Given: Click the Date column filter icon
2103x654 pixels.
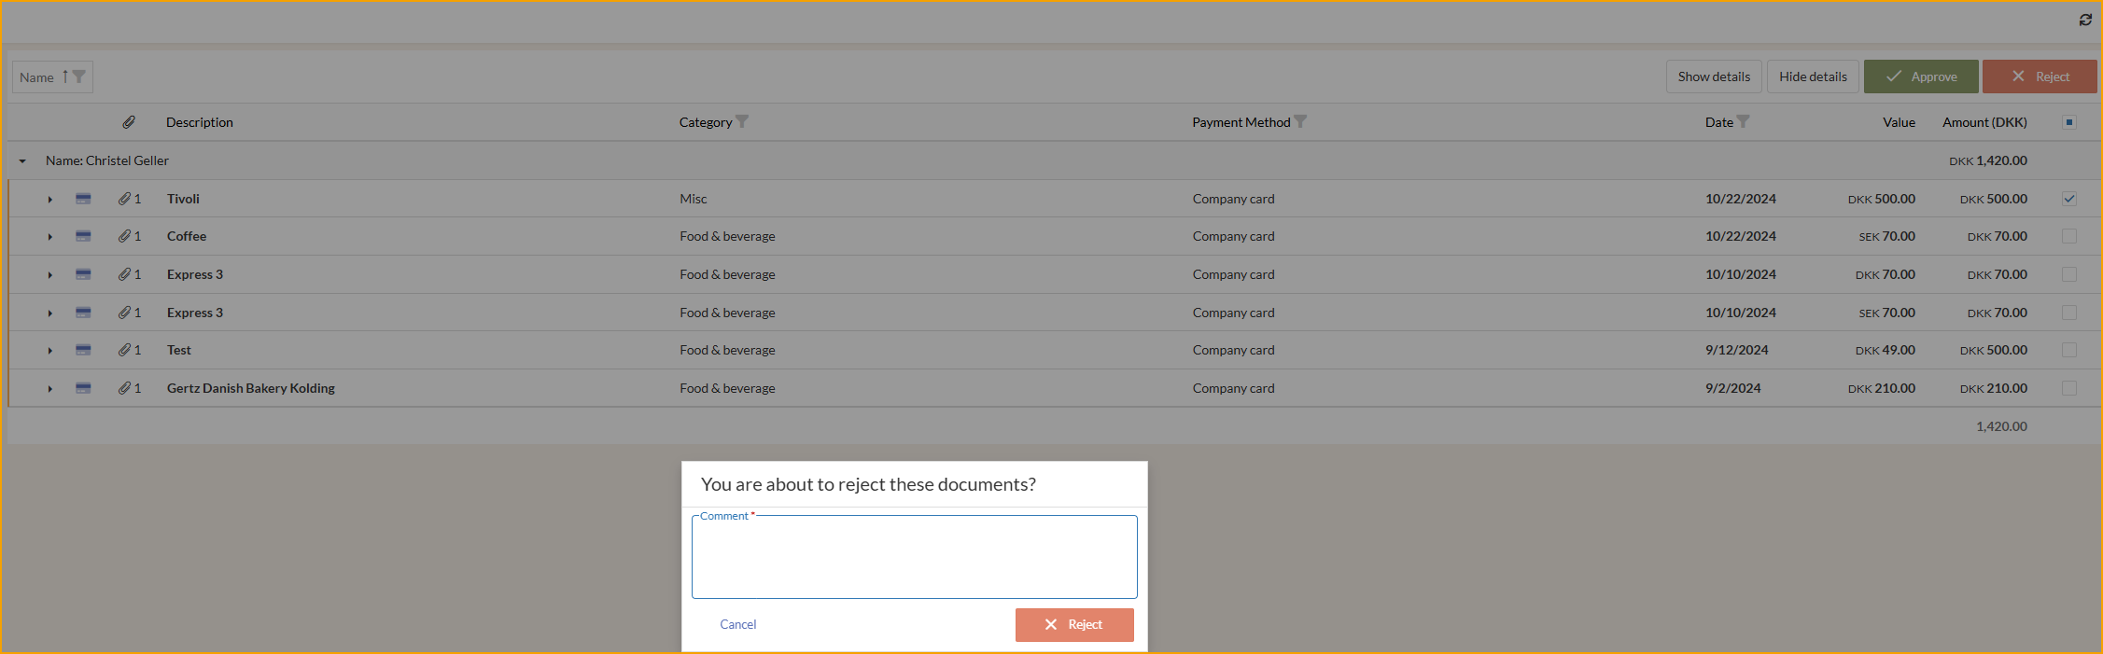Looking at the screenshot, I should pyautogui.click(x=1743, y=122).
